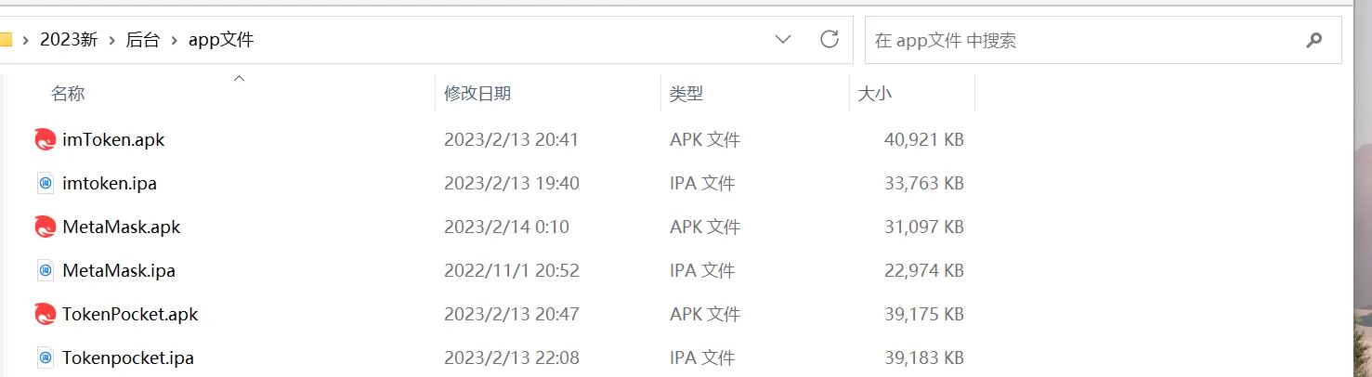Click the date 2023/2/14 0:10
The image size is (1372, 377).
point(507,227)
